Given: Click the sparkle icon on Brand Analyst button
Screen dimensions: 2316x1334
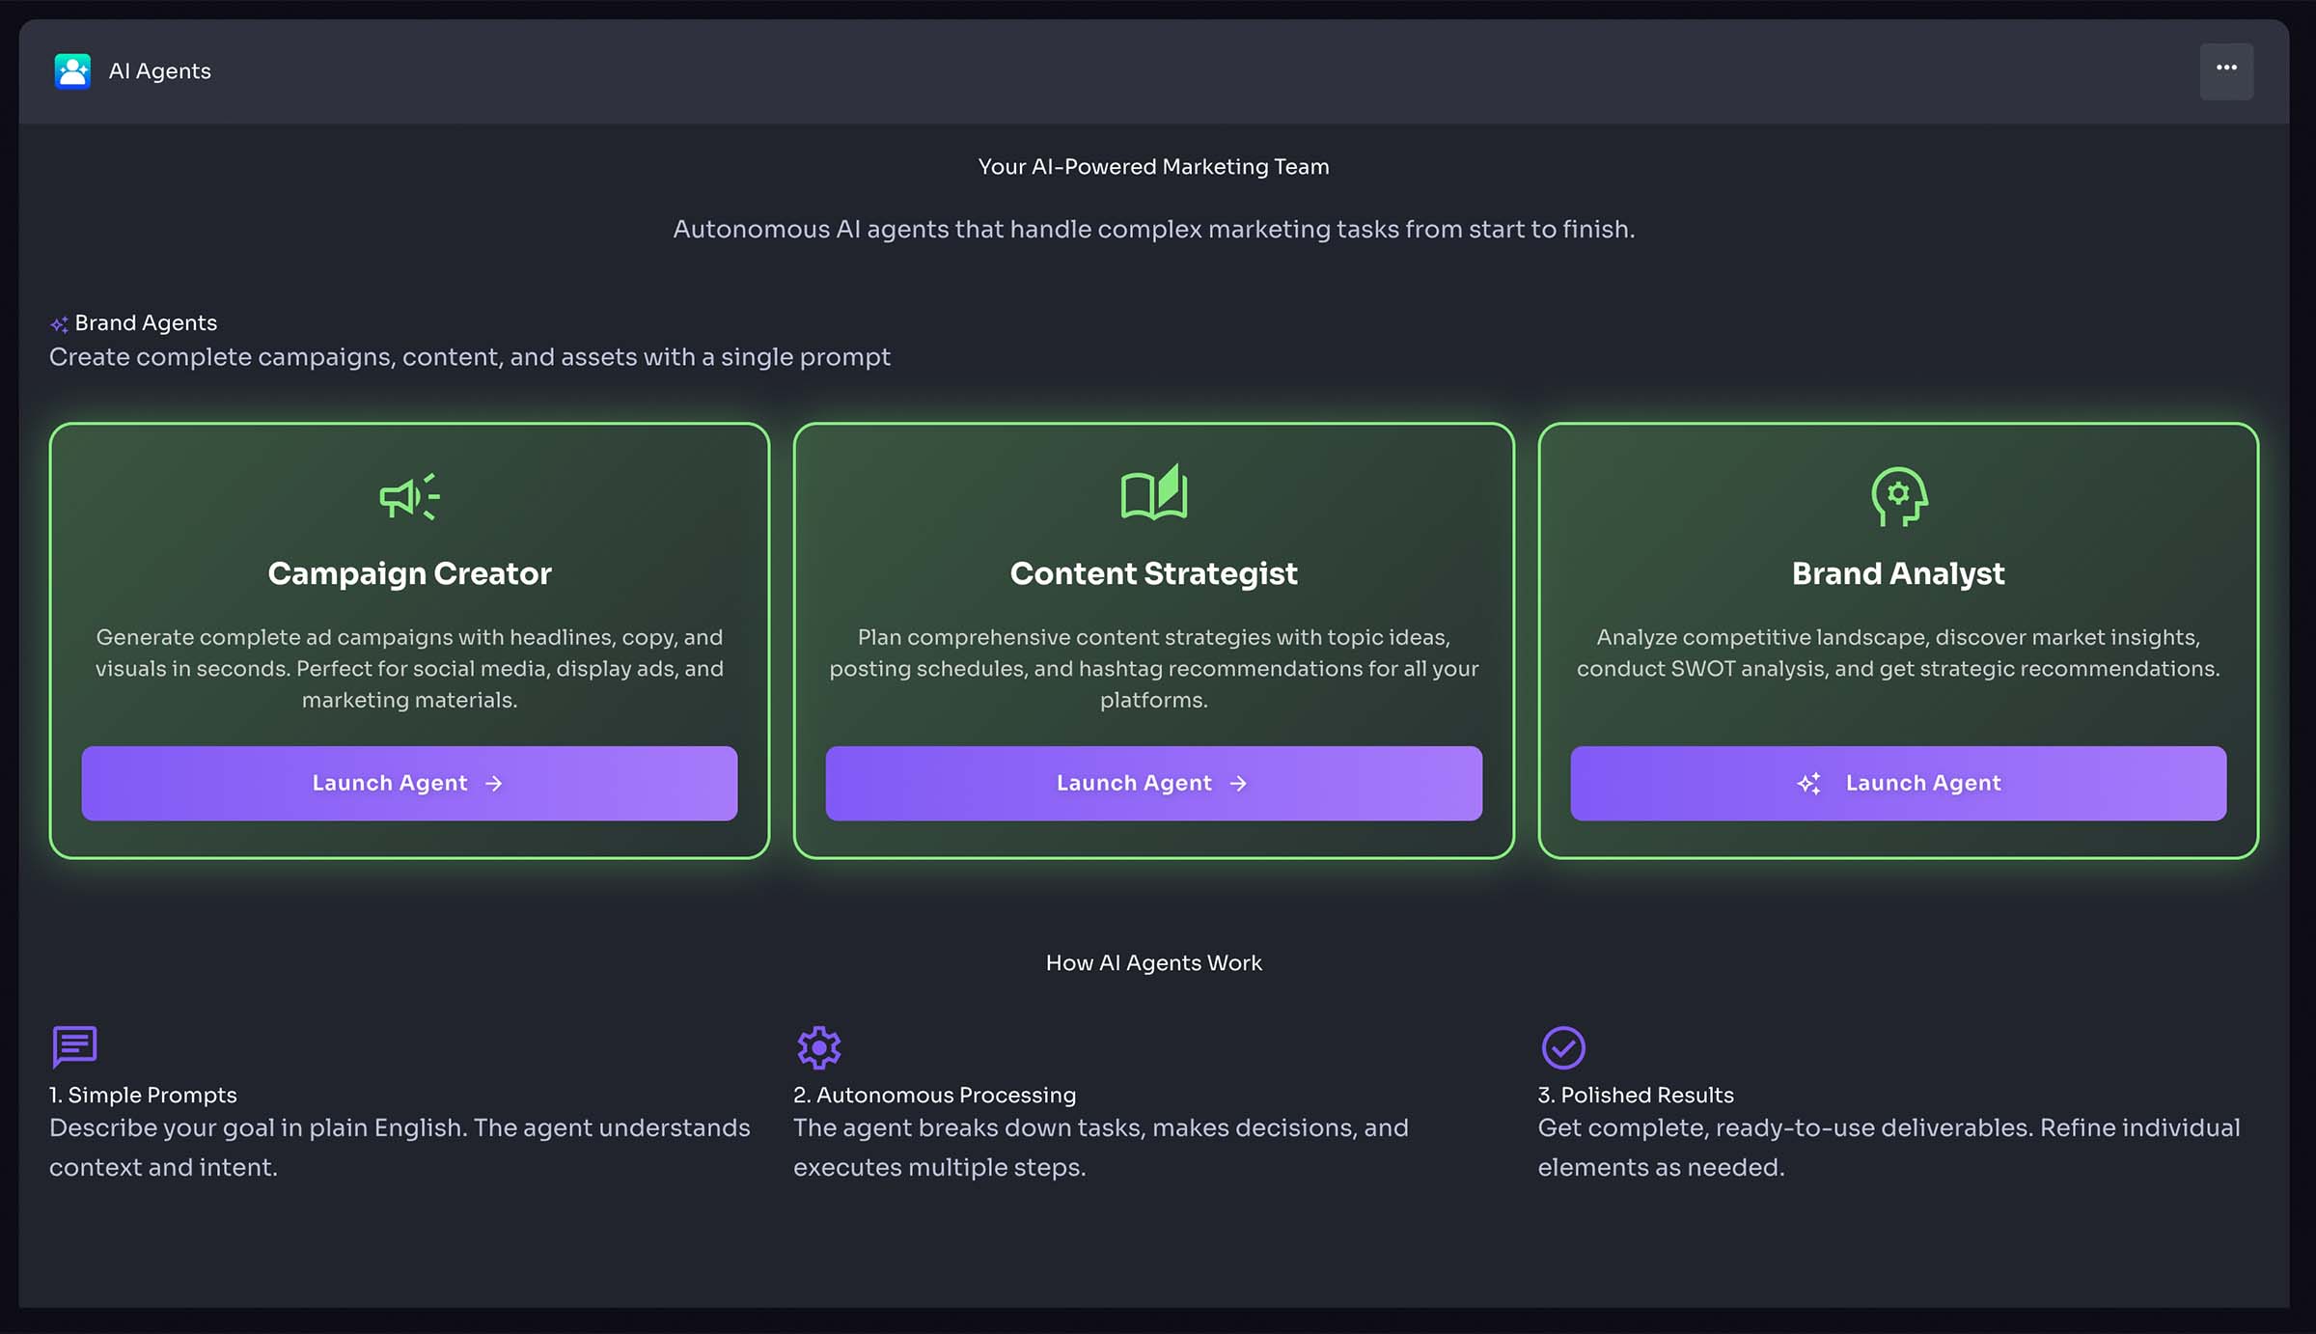Looking at the screenshot, I should click(1809, 784).
